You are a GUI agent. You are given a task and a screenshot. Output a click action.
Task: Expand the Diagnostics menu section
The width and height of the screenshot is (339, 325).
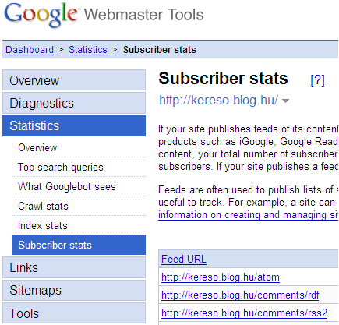pos(74,103)
